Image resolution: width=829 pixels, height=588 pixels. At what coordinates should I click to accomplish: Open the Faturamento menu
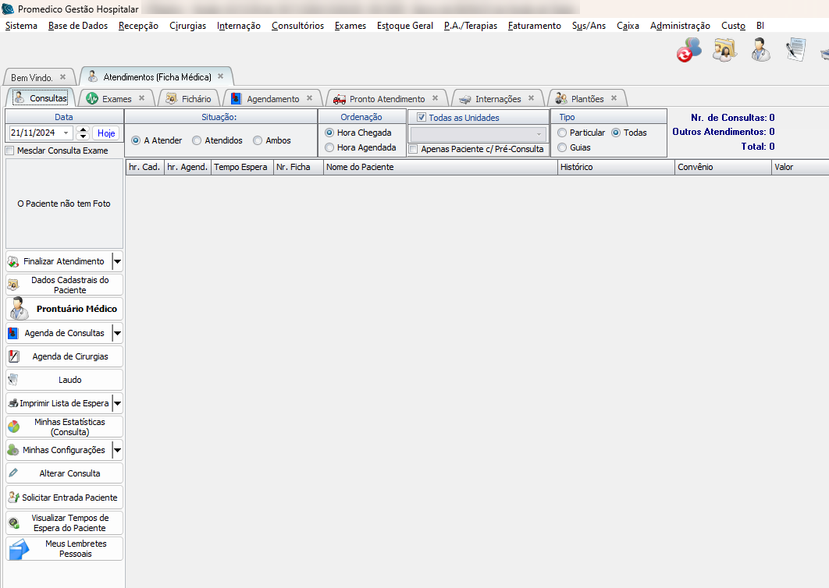[534, 26]
